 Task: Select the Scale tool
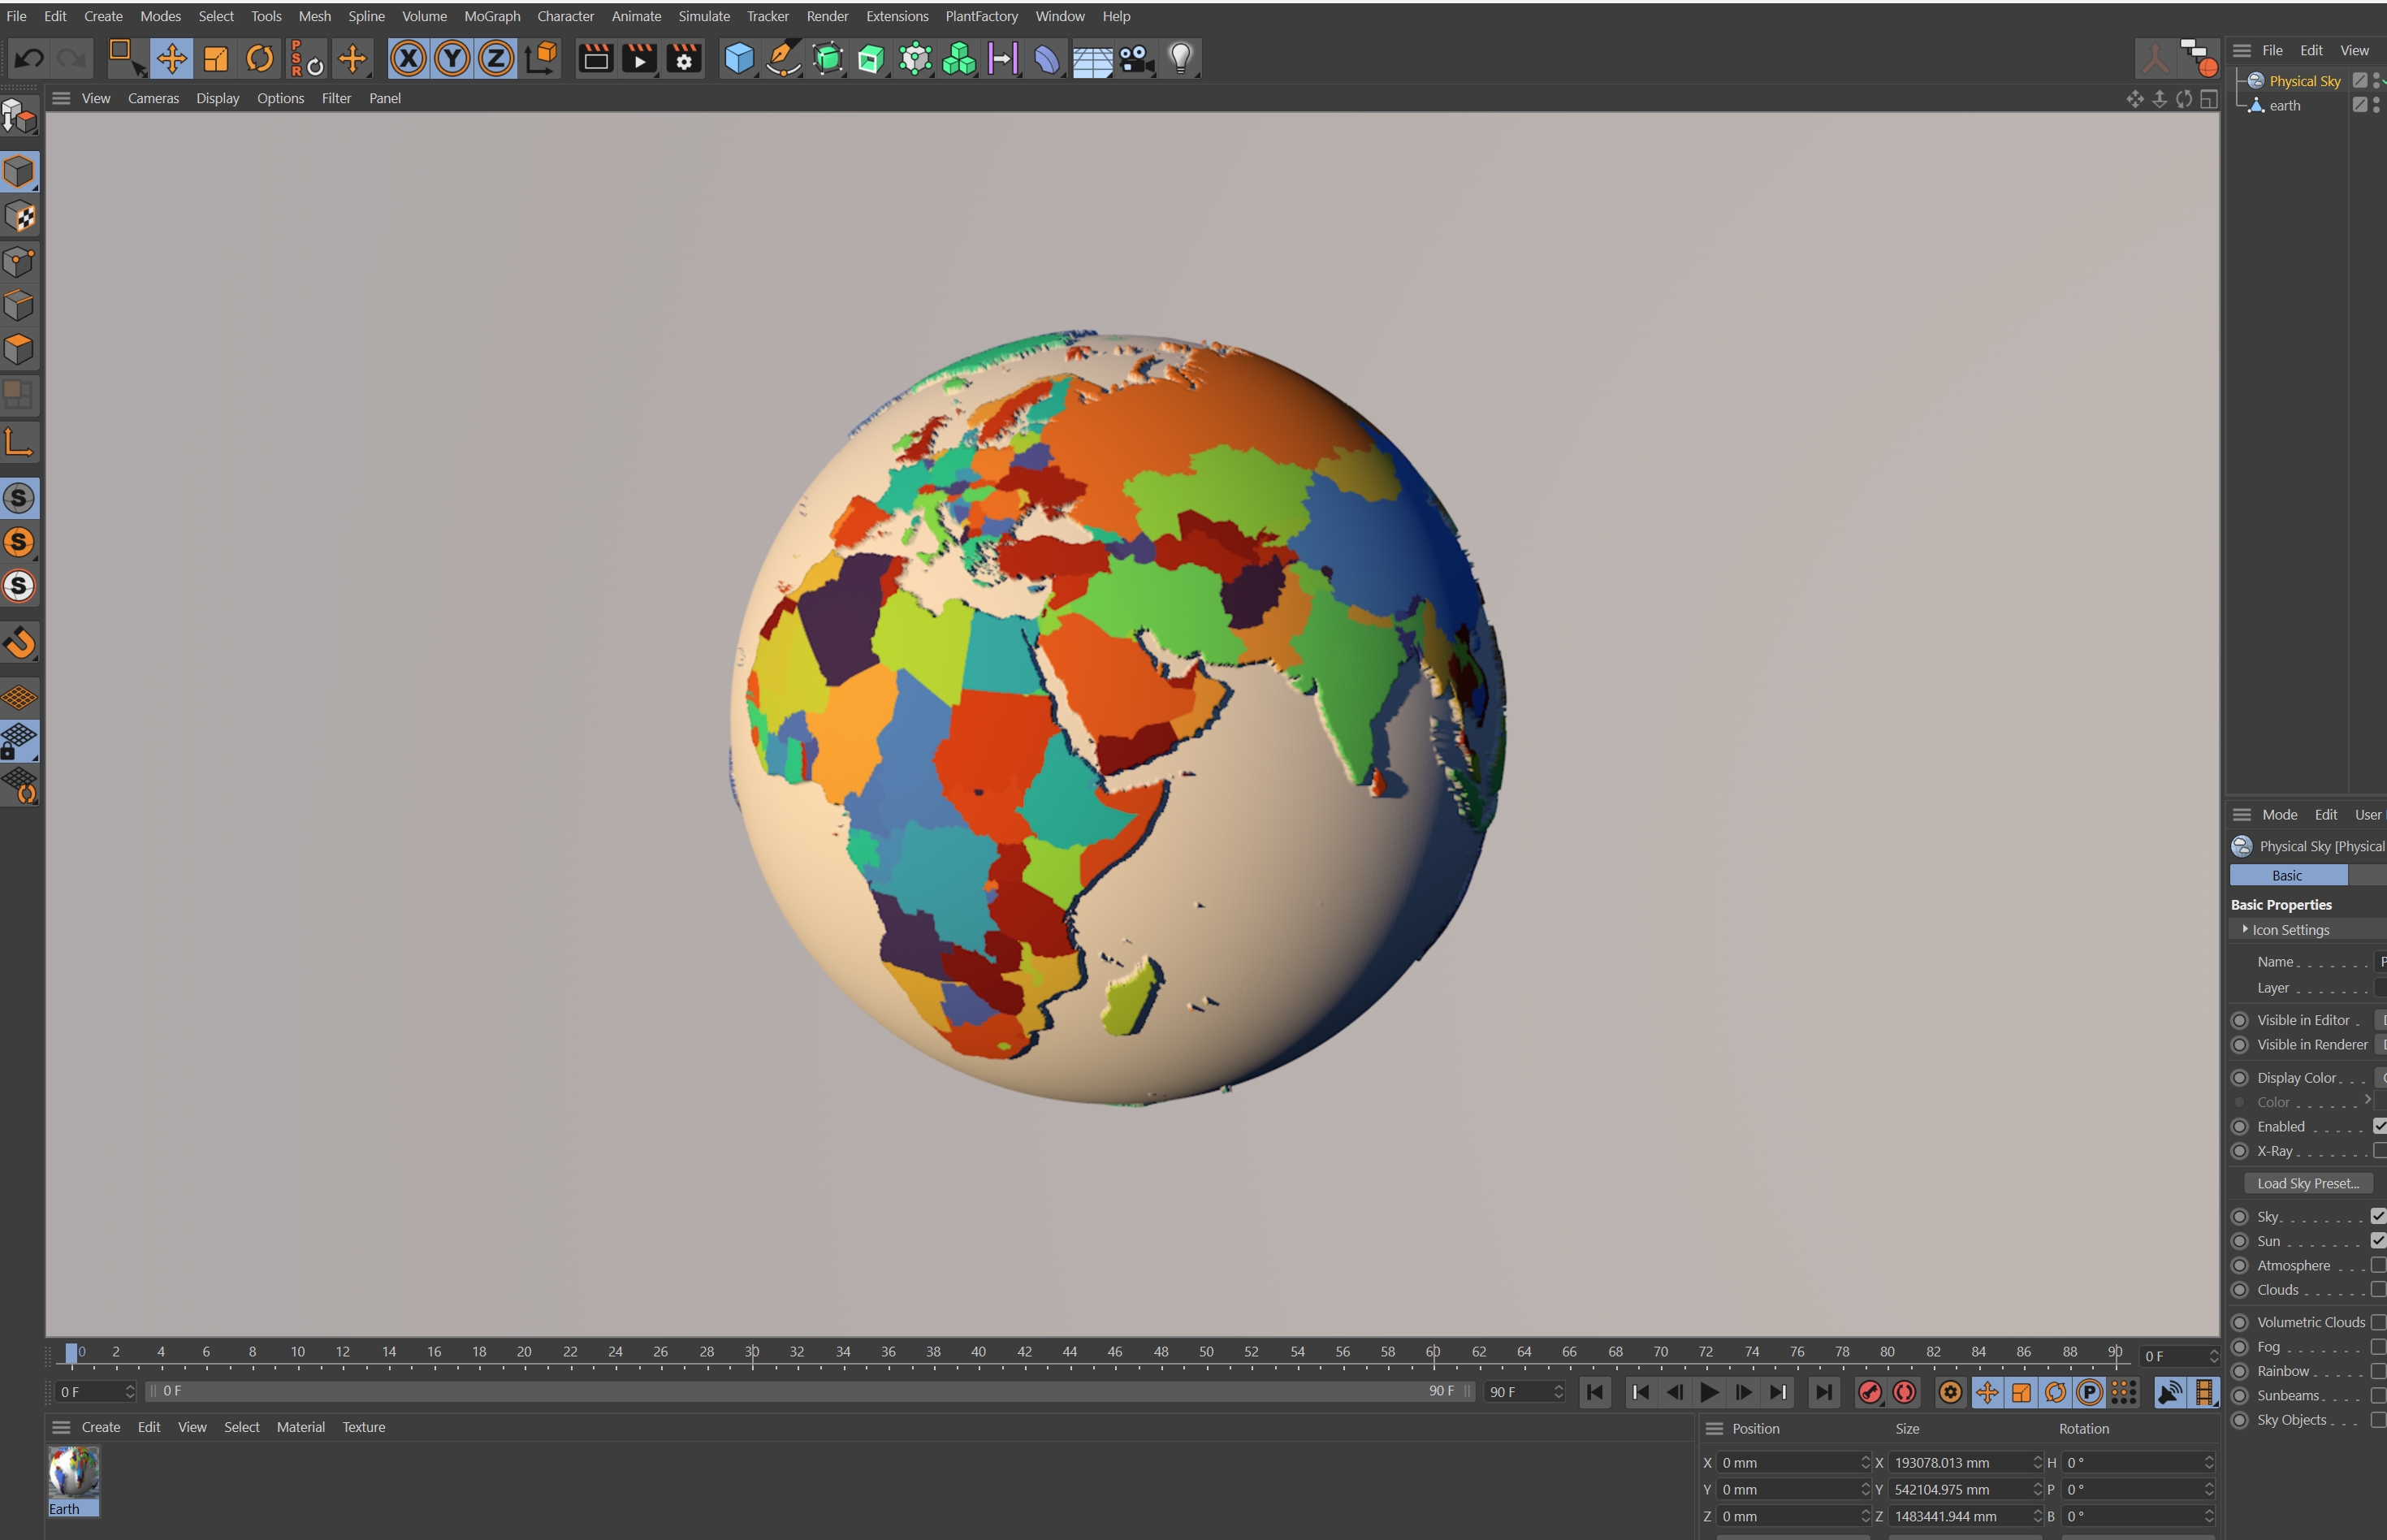[x=216, y=59]
